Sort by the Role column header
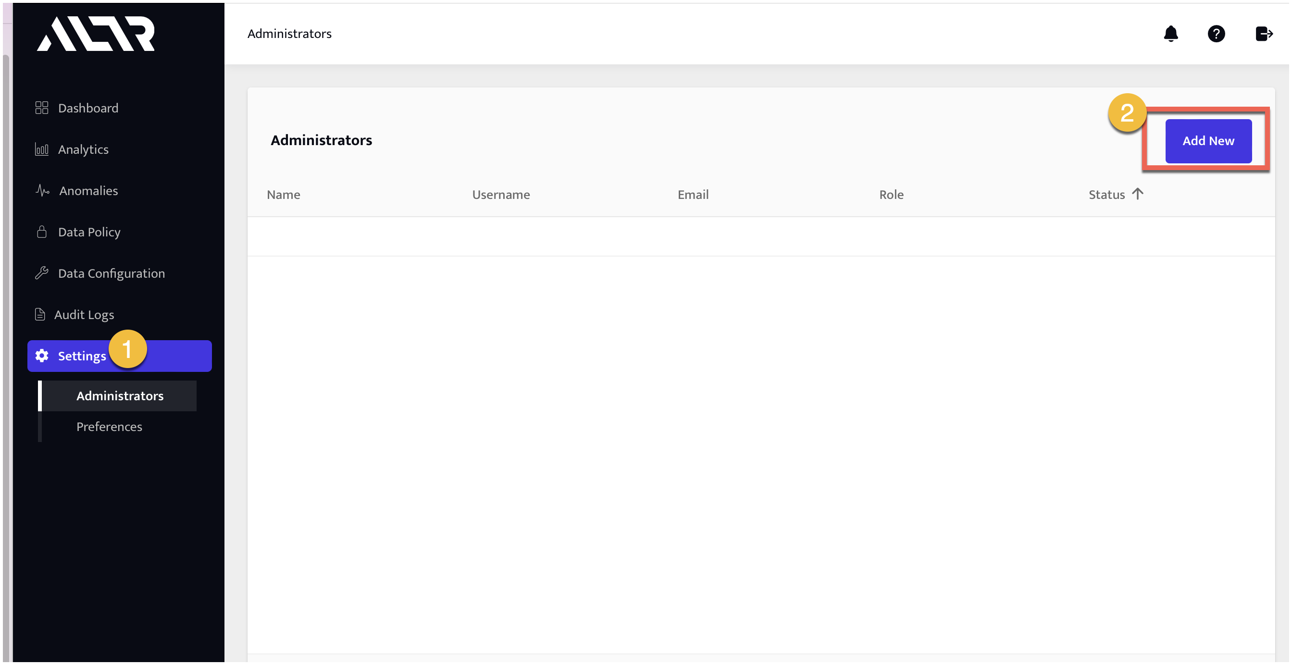1292x665 pixels. point(891,195)
